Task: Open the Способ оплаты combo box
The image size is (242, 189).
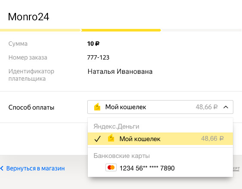Action: [160, 107]
